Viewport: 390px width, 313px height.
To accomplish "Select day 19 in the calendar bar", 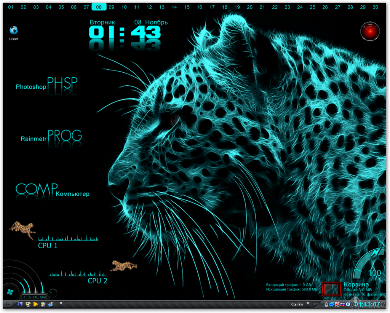I will 237,7.
